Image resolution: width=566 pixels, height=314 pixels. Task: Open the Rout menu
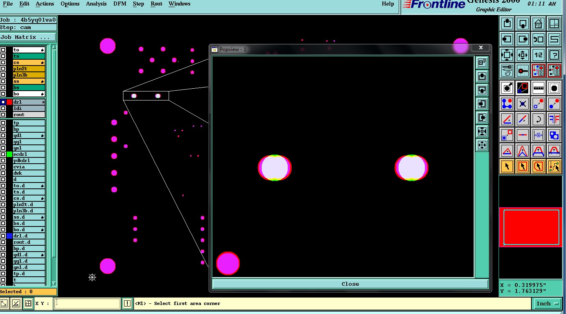pos(156,4)
